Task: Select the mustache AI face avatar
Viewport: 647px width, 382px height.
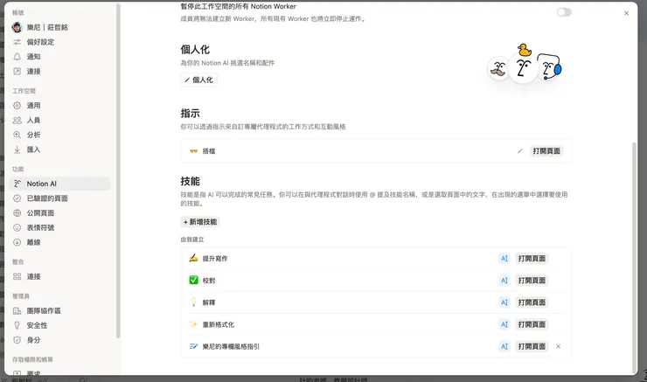Action: 498,69
